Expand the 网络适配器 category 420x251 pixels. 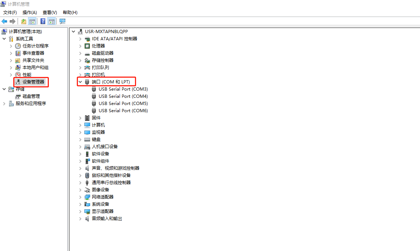coord(80,197)
